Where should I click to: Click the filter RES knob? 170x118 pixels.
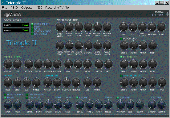pos(17,64)
